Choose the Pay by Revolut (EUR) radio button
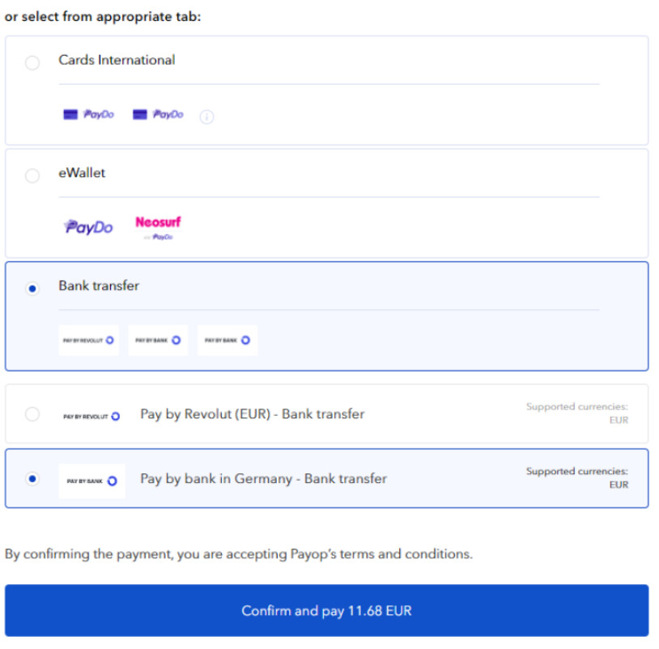The image size is (659, 649). click(x=32, y=414)
